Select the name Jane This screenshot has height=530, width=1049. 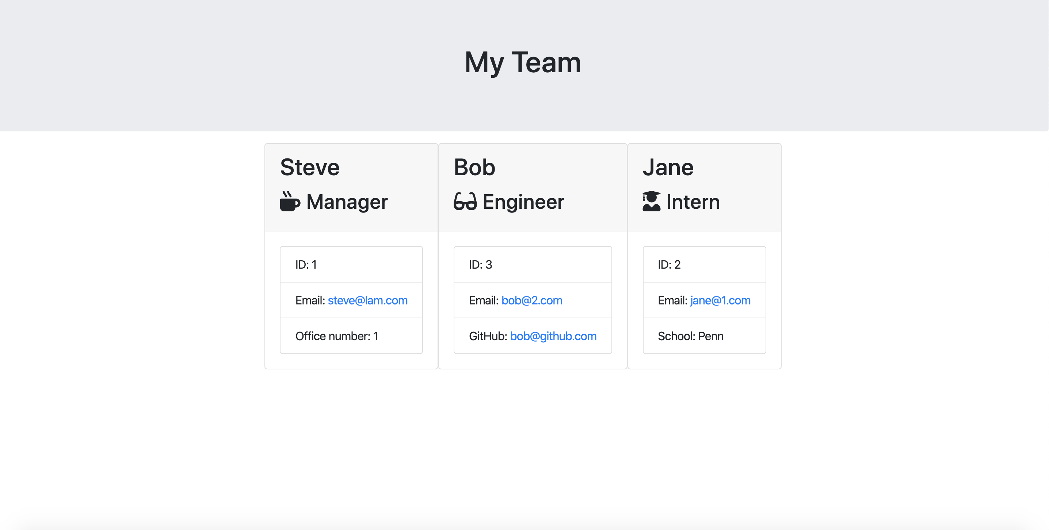[668, 167]
